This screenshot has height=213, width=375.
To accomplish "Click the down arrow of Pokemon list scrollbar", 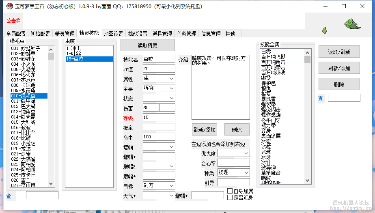I will (x=51, y=184).
